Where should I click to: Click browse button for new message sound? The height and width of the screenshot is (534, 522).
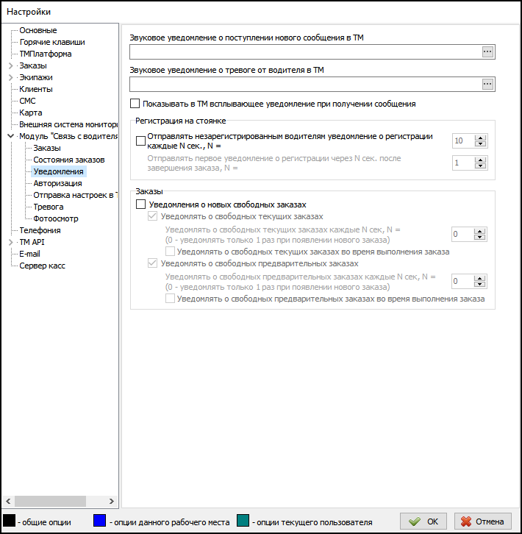click(x=487, y=51)
